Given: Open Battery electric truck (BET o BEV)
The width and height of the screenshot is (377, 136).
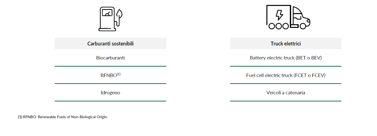Looking at the screenshot, I should pos(286,58).
